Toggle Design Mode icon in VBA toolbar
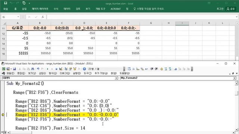The image size is (239, 134). (x=60, y=69)
